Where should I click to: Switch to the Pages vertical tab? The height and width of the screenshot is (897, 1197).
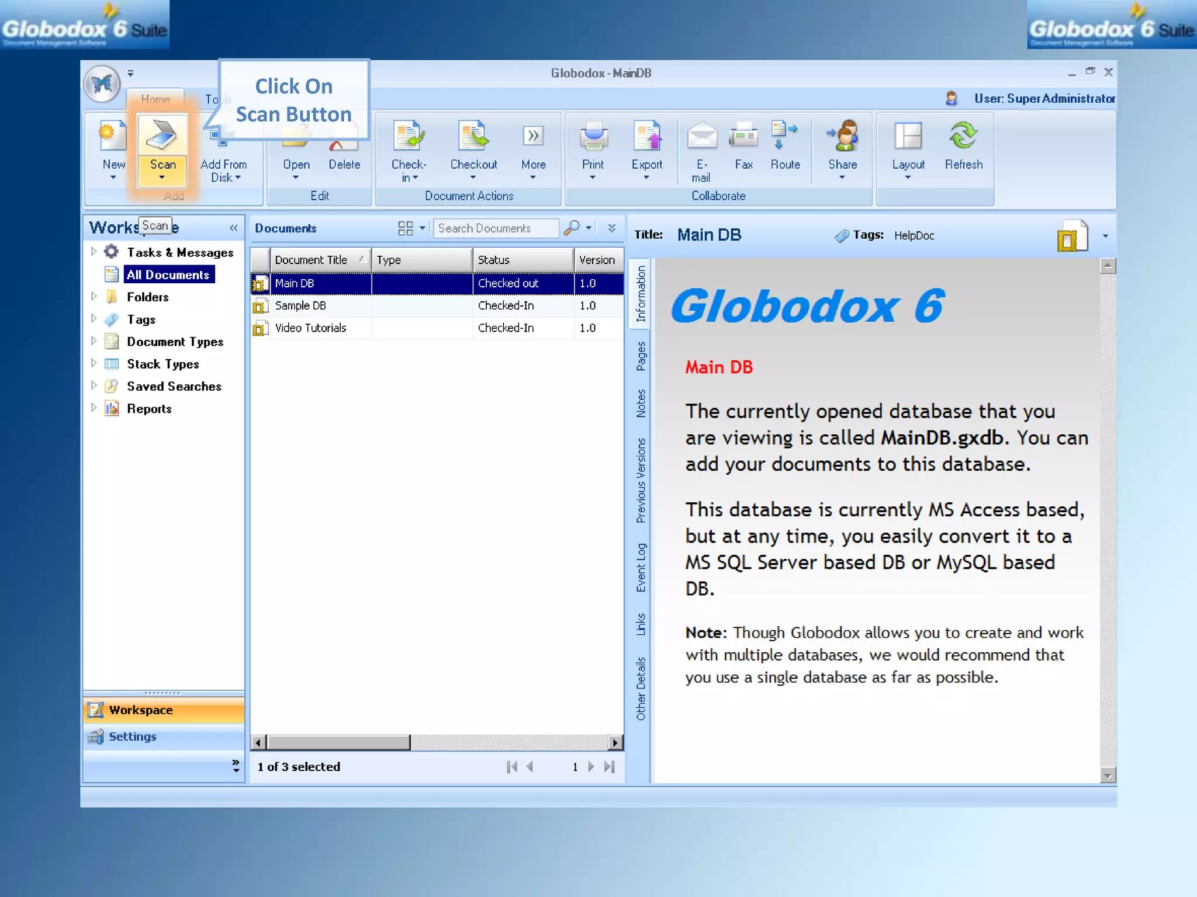click(x=641, y=356)
